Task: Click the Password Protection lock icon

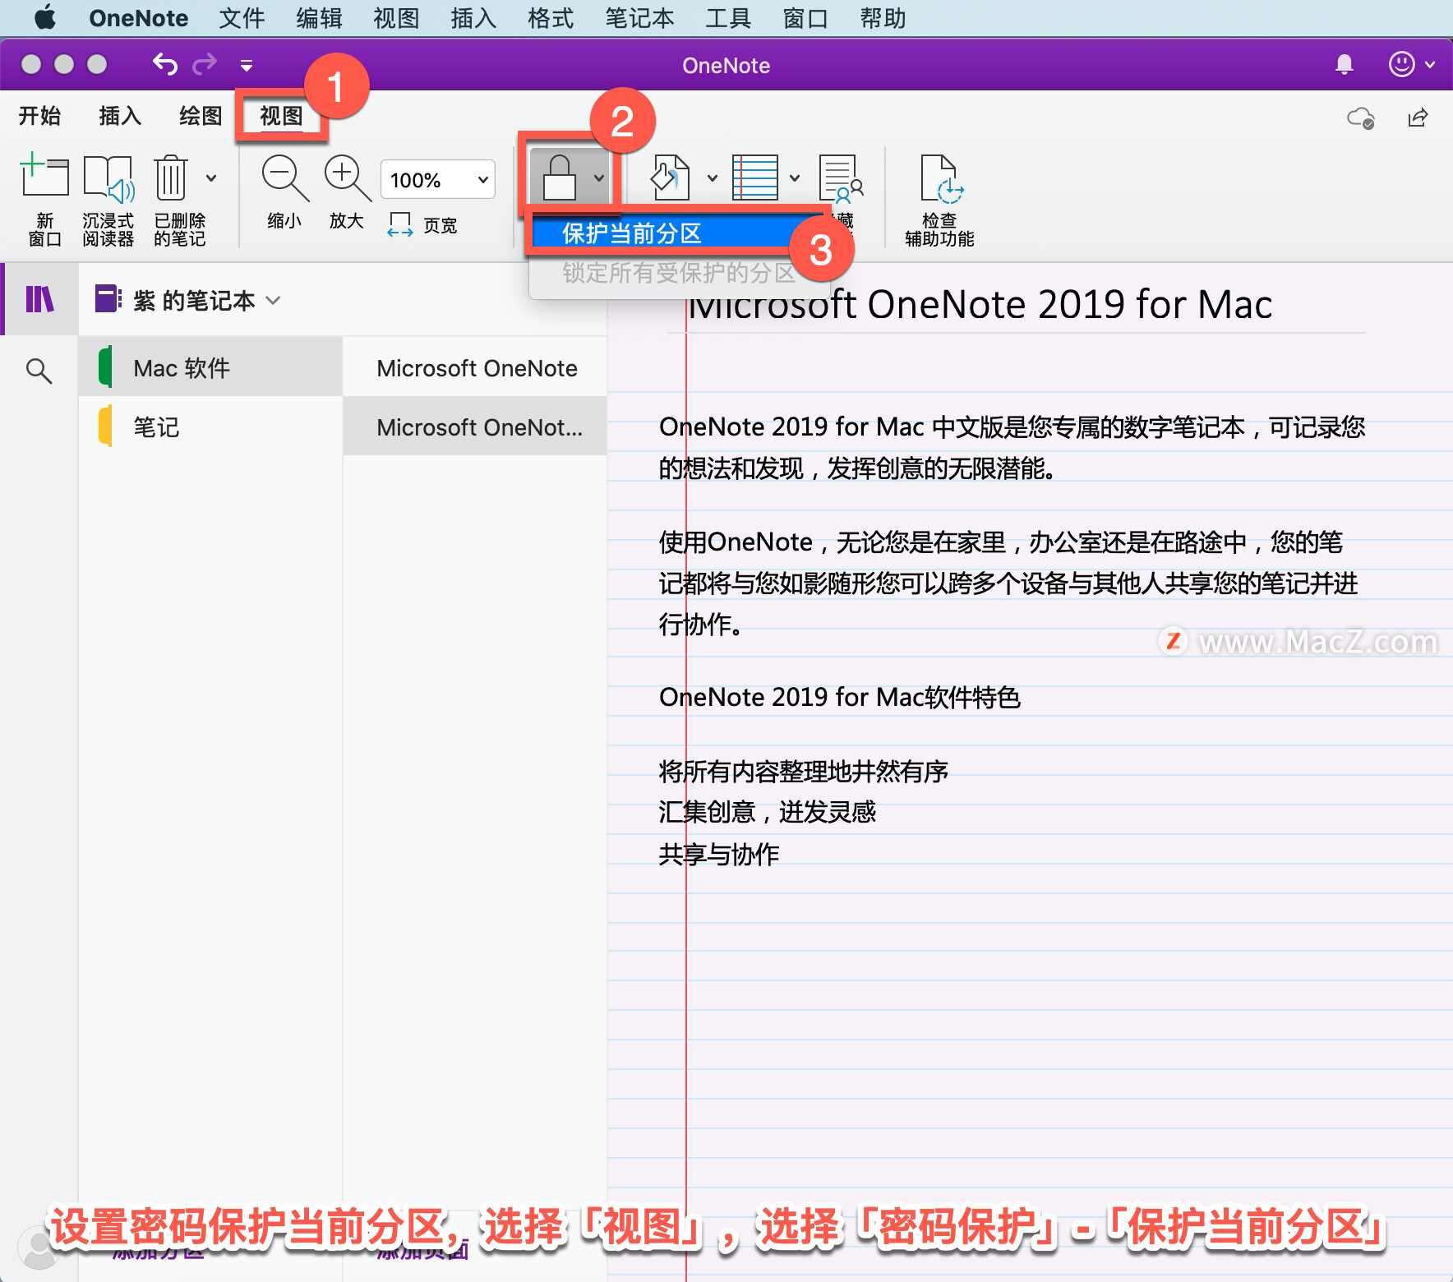Action: point(559,178)
